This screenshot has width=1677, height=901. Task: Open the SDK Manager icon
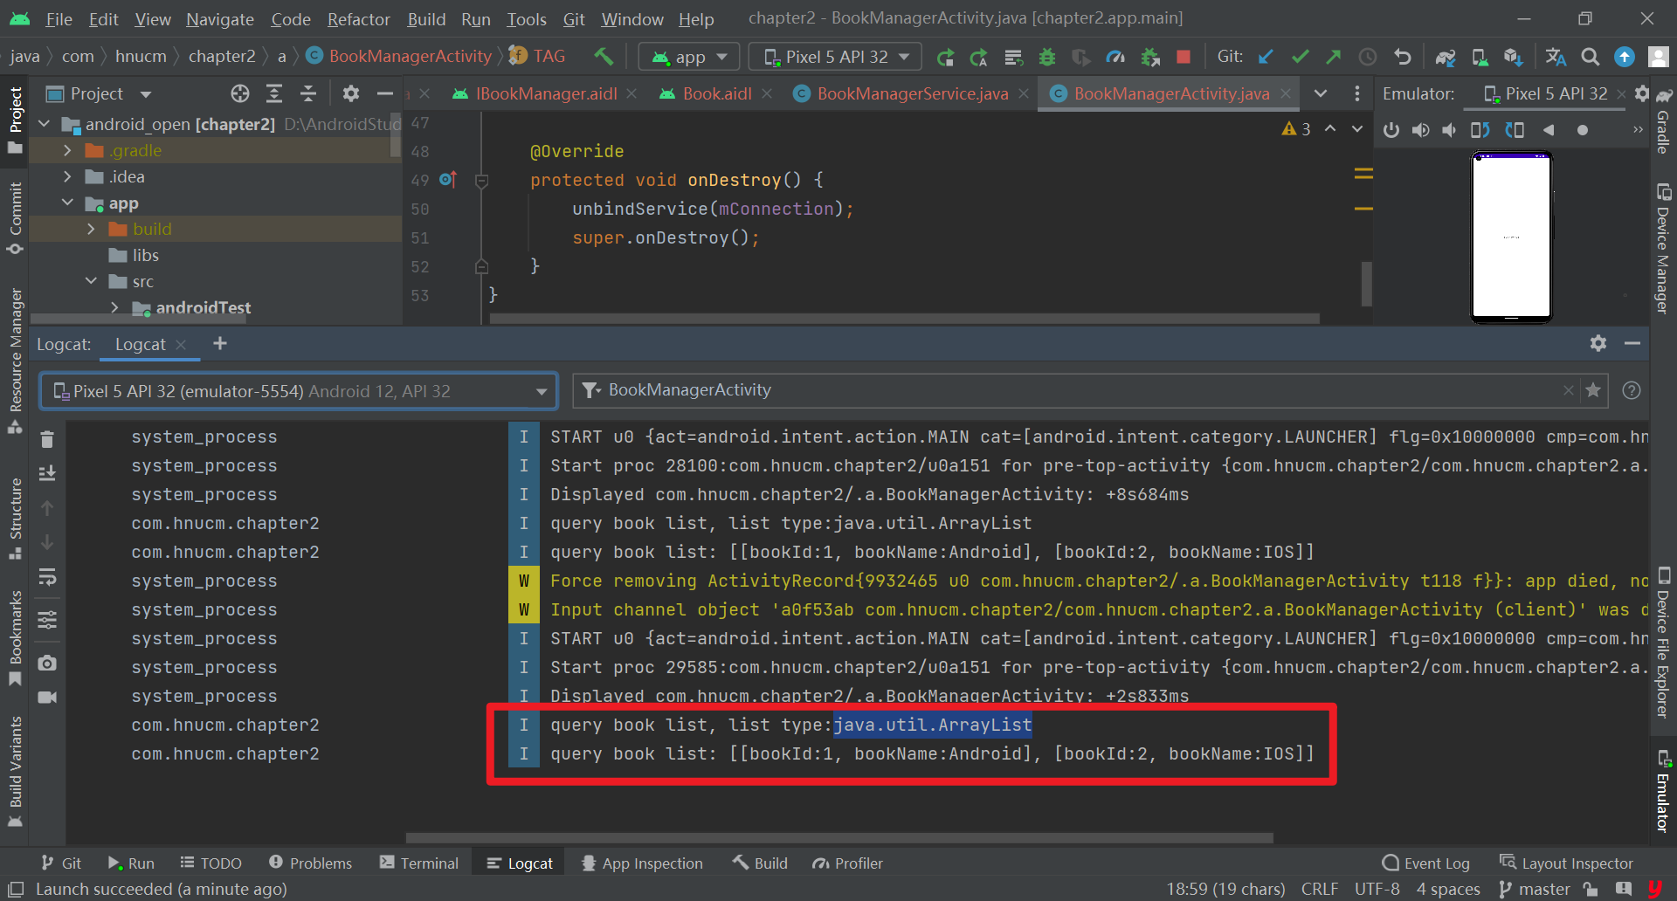(x=1513, y=58)
